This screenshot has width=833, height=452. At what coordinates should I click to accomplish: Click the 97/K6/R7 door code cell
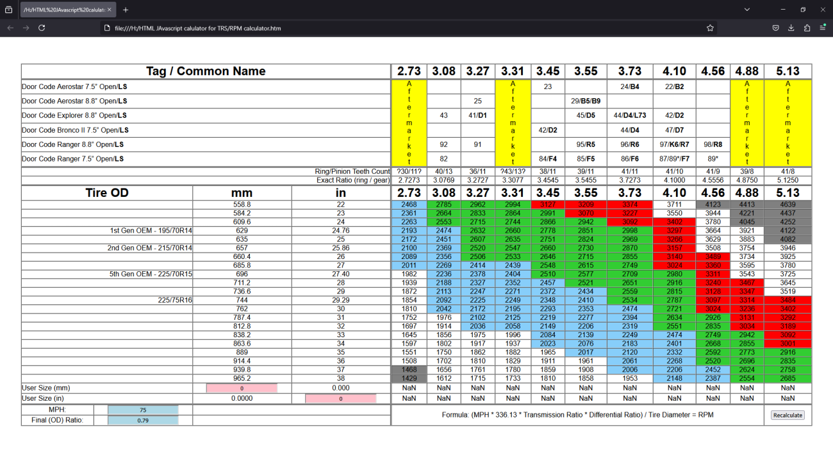(674, 144)
